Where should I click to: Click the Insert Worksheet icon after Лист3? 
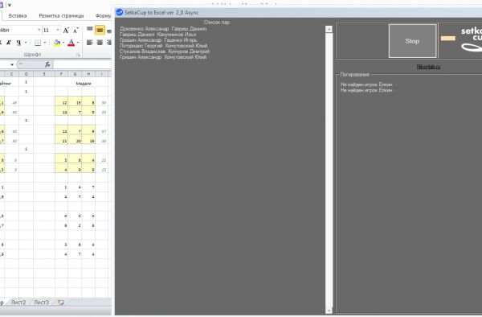pyautogui.click(x=61, y=303)
